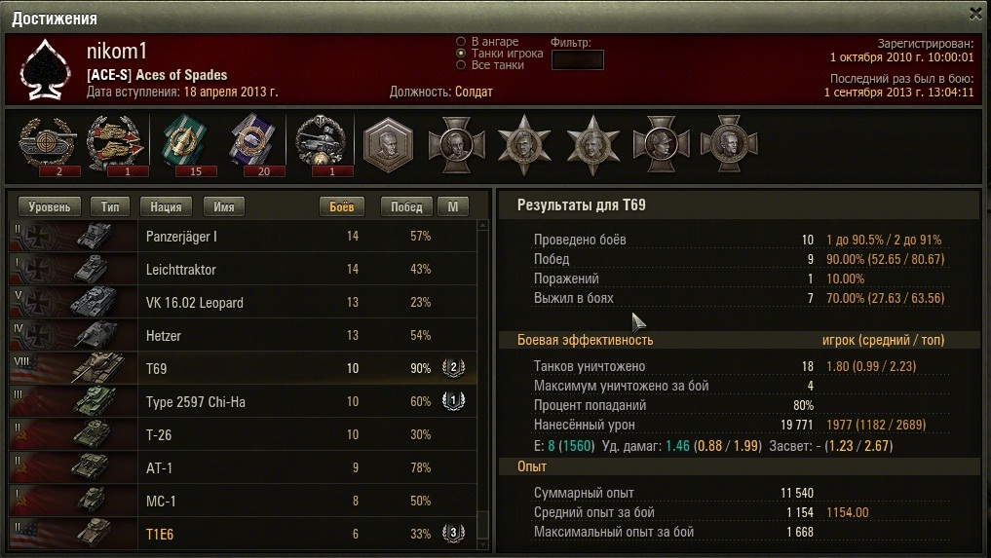Select the Hetzer row in tank list
This screenshot has width=991, height=558.
pyautogui.click(x=244, y=335)
